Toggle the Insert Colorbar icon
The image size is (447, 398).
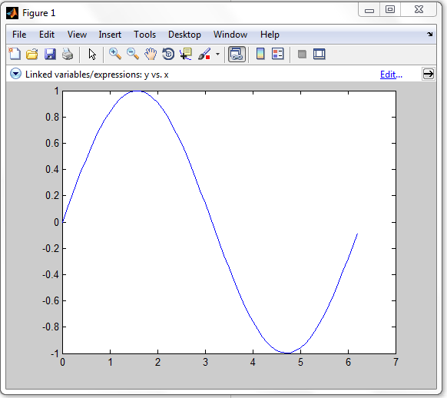click(x=260, y=54)
